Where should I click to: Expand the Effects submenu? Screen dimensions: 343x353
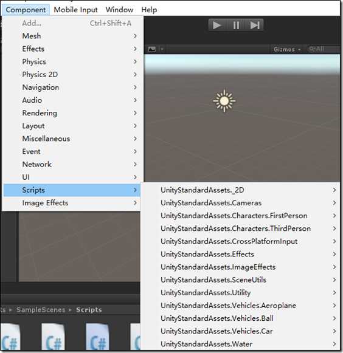(x=72, y=49)
